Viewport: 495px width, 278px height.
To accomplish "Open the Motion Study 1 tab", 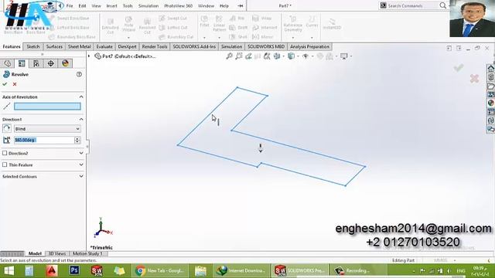I will tap(87, 253).
